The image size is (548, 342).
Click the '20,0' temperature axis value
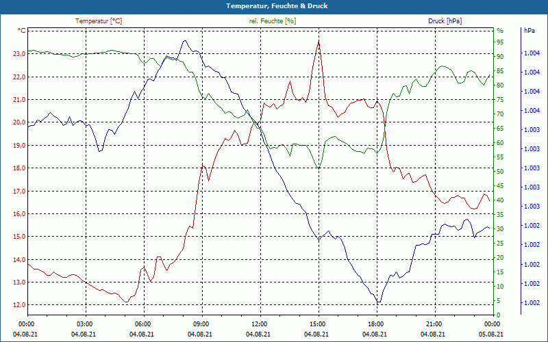20,122
